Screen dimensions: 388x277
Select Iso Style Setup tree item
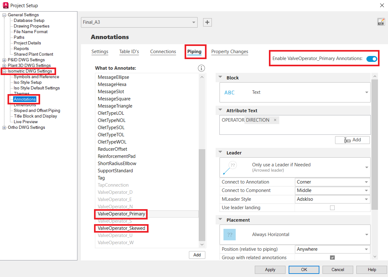[28, 83]
